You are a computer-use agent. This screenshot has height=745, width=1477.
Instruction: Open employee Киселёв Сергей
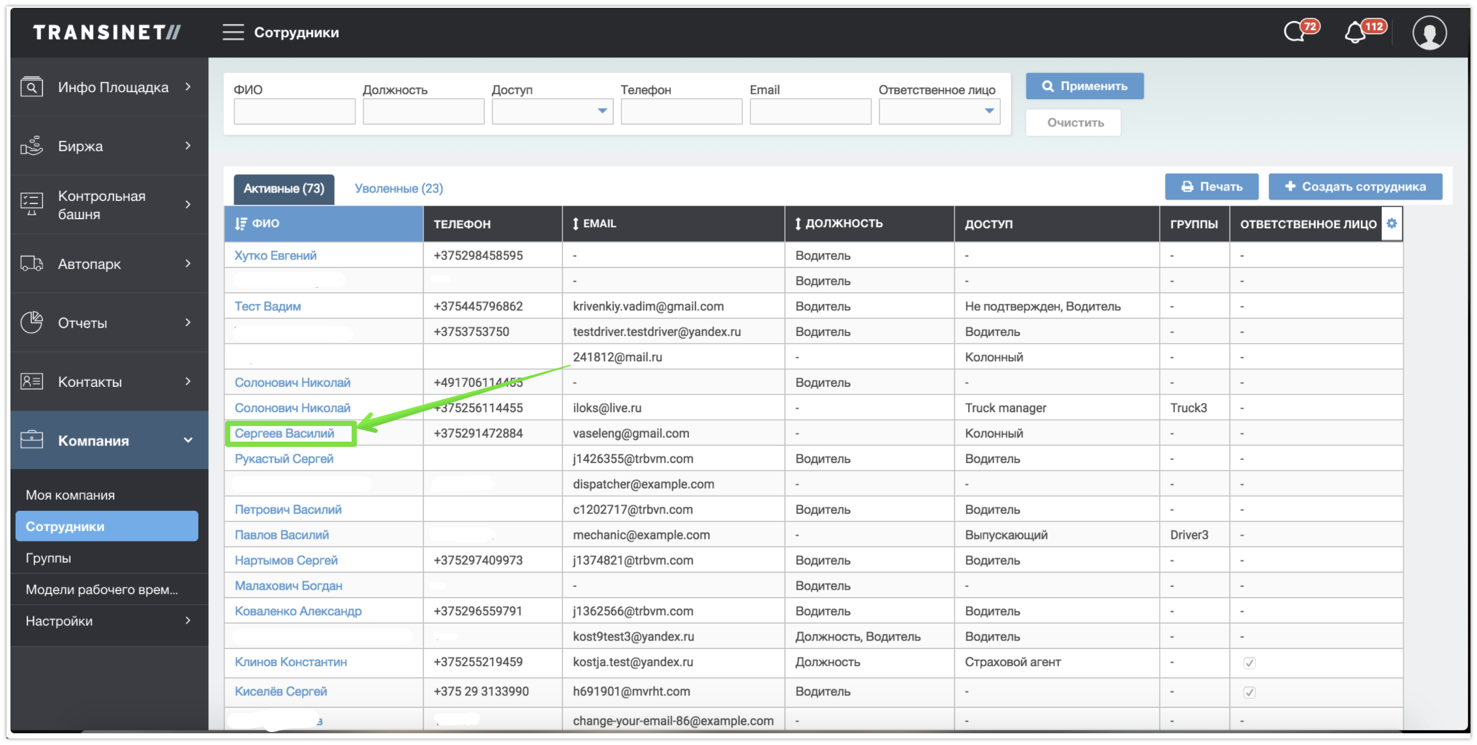click(x=281, y=692)
